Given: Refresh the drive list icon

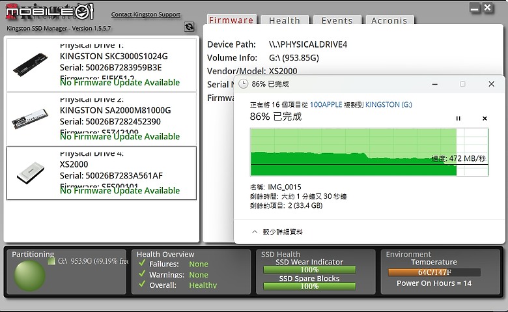Looking at the screenshot, I should [189, 27].
